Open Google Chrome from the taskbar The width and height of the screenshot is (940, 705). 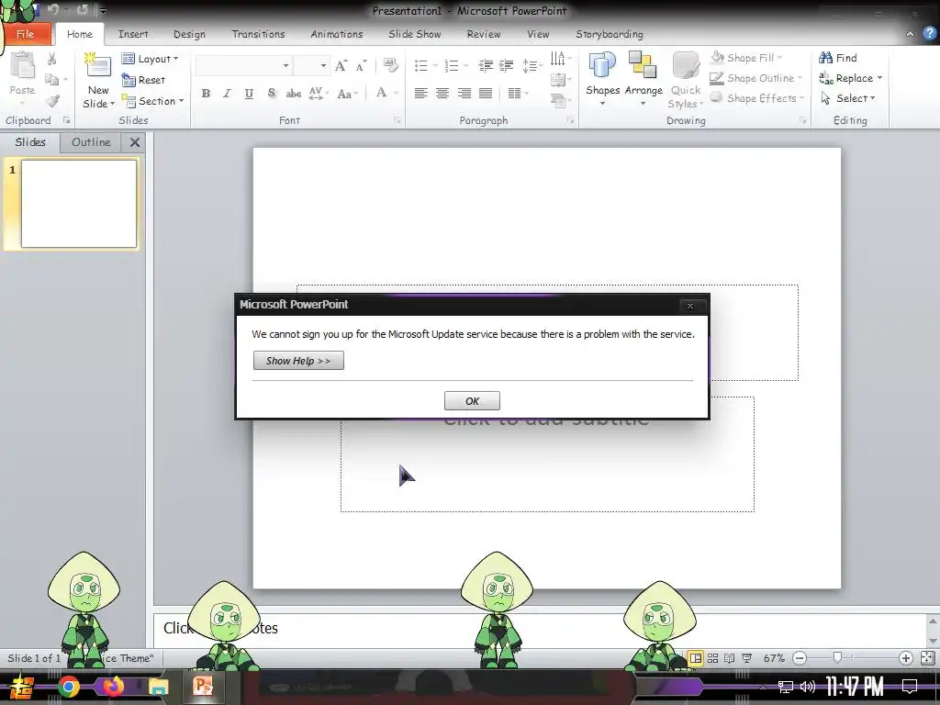click(69, 687)
